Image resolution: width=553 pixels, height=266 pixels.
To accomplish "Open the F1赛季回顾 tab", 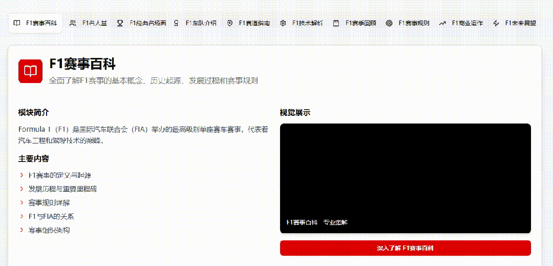I will coord(355,23).
